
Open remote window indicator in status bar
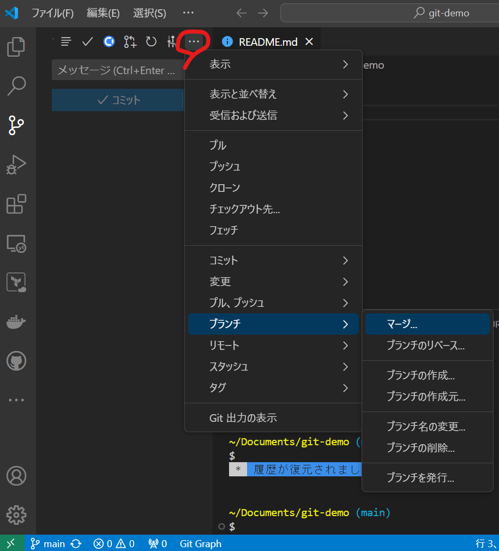click(12, 543)
